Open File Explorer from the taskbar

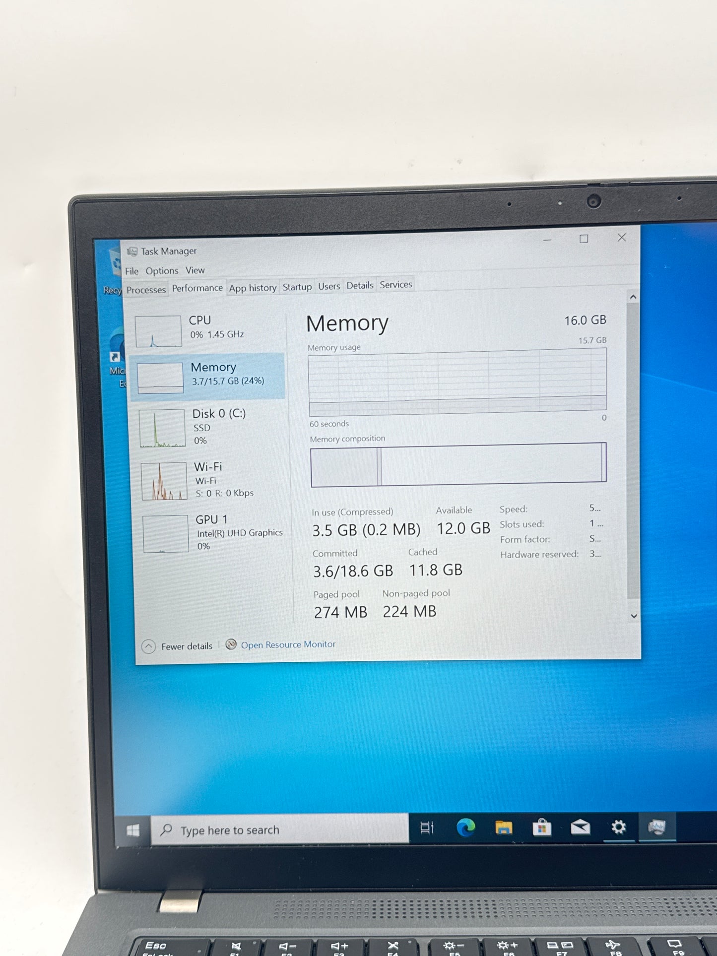click(x=503, y=828)
